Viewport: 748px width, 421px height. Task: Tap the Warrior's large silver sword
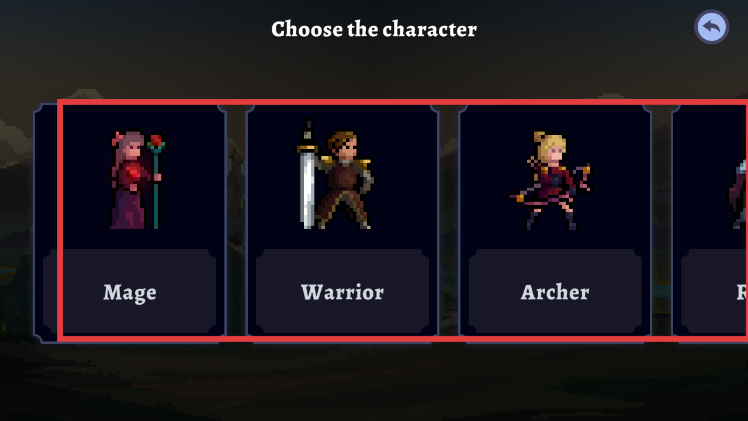(x=307, y=174)
